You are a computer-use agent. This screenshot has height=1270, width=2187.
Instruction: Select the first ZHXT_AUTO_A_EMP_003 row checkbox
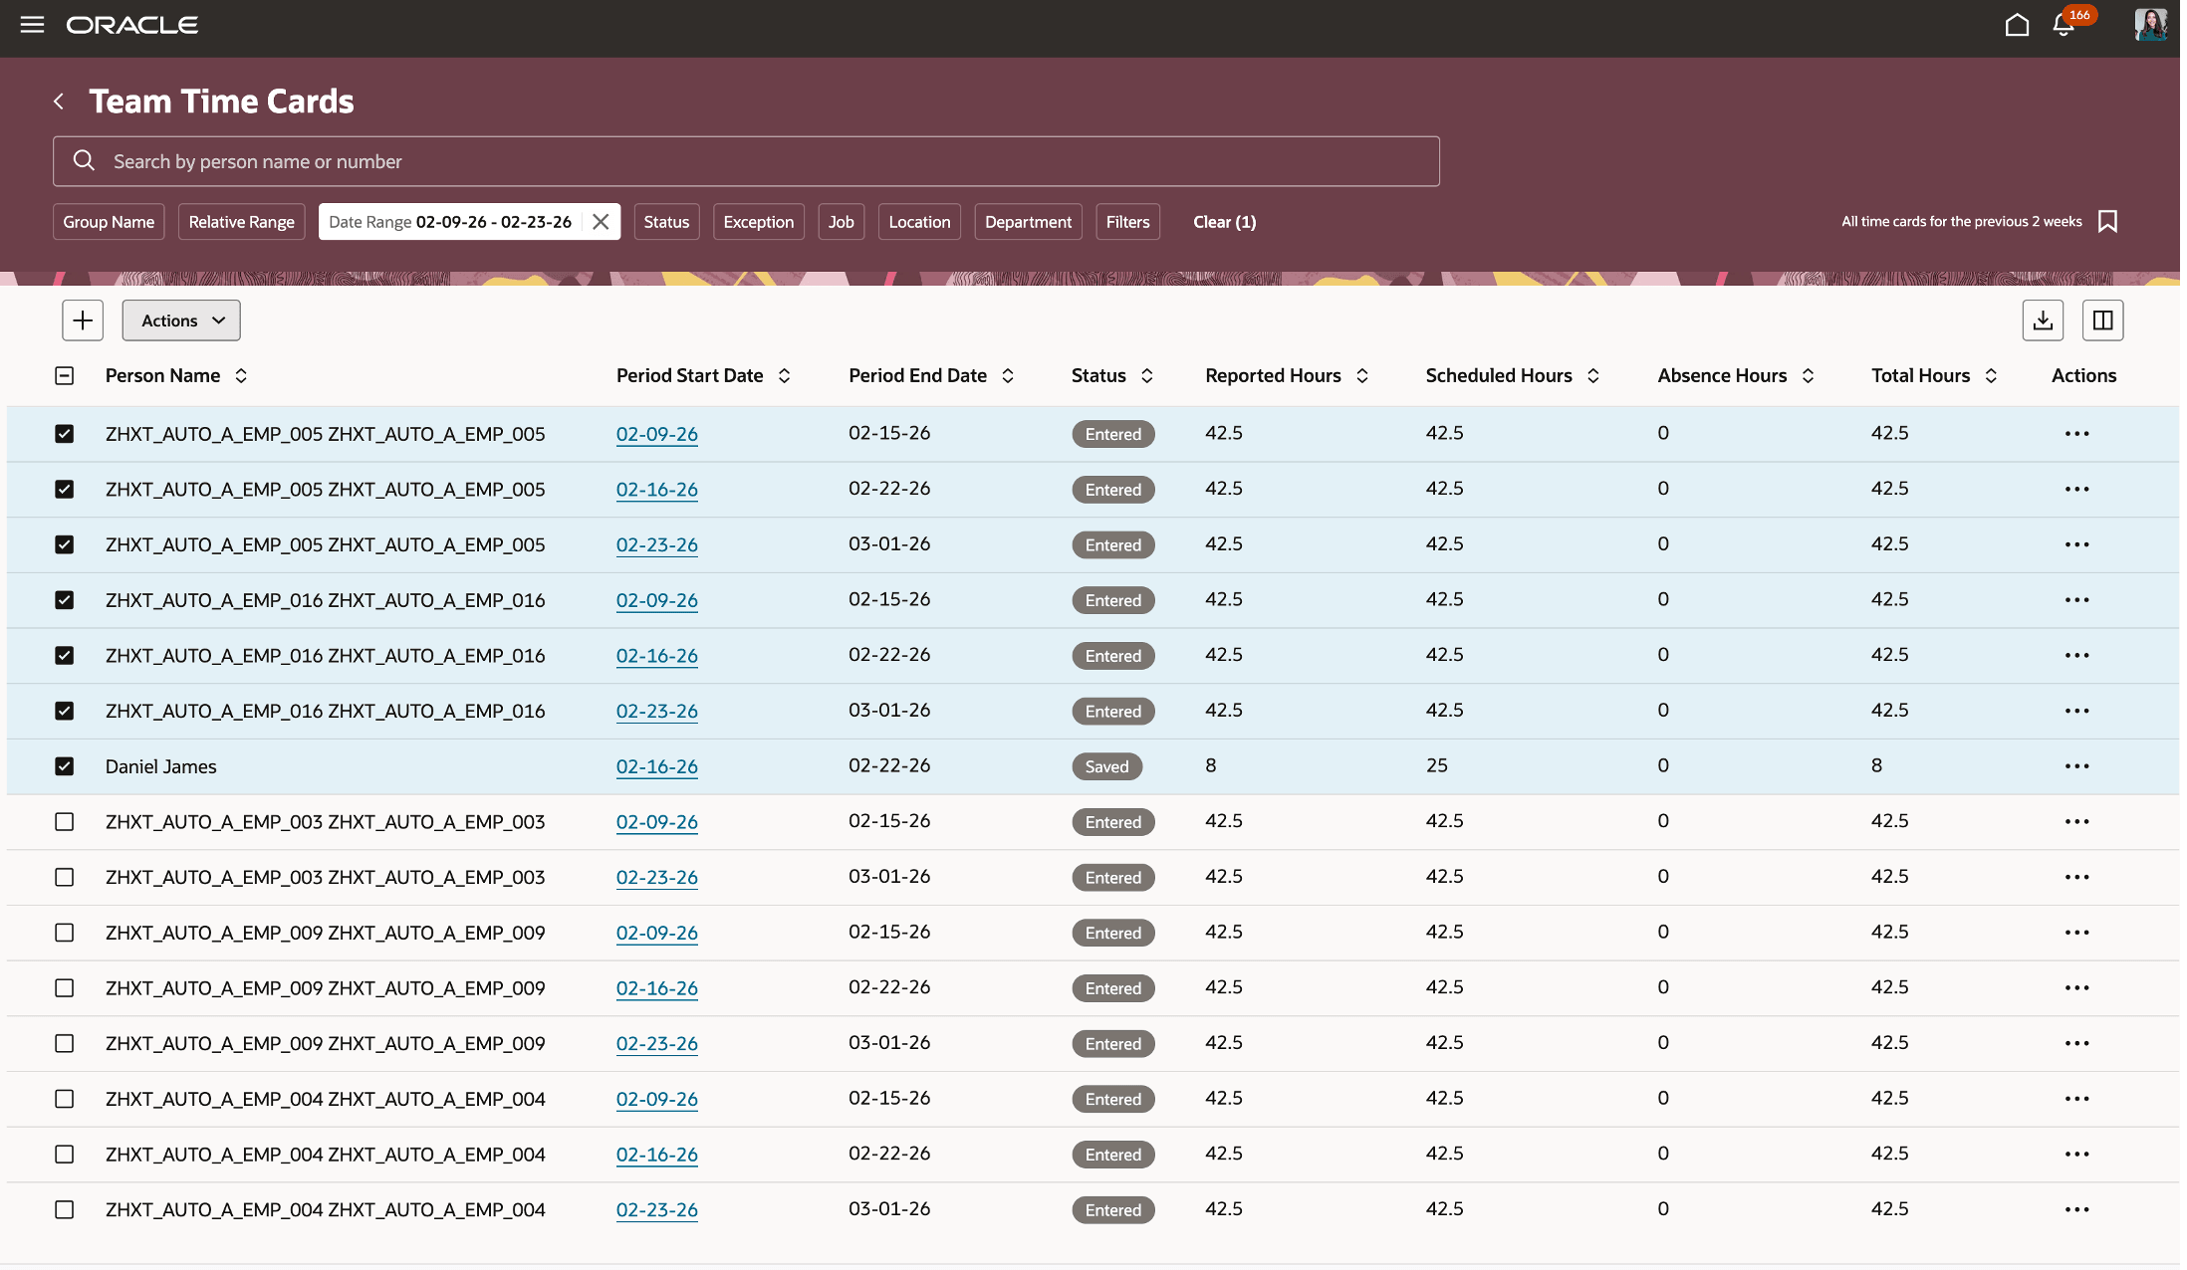(64, 821)
